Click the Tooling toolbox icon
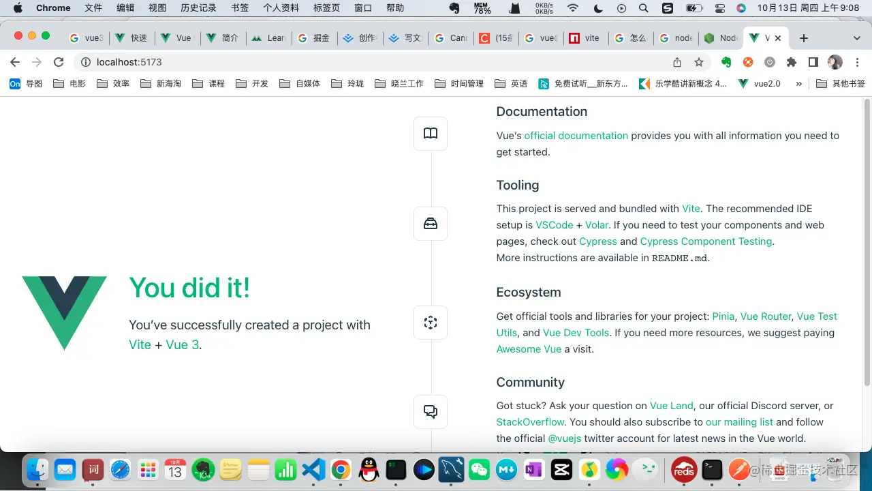 click(x=431, y=224)
